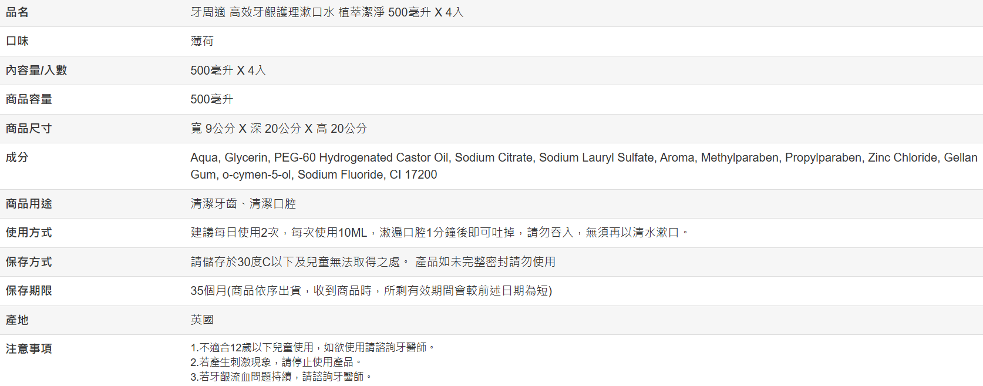The image size is (983, 386).
Task: Click the 500毫升 X 4入 quantity value
Action: pos(228,71)
